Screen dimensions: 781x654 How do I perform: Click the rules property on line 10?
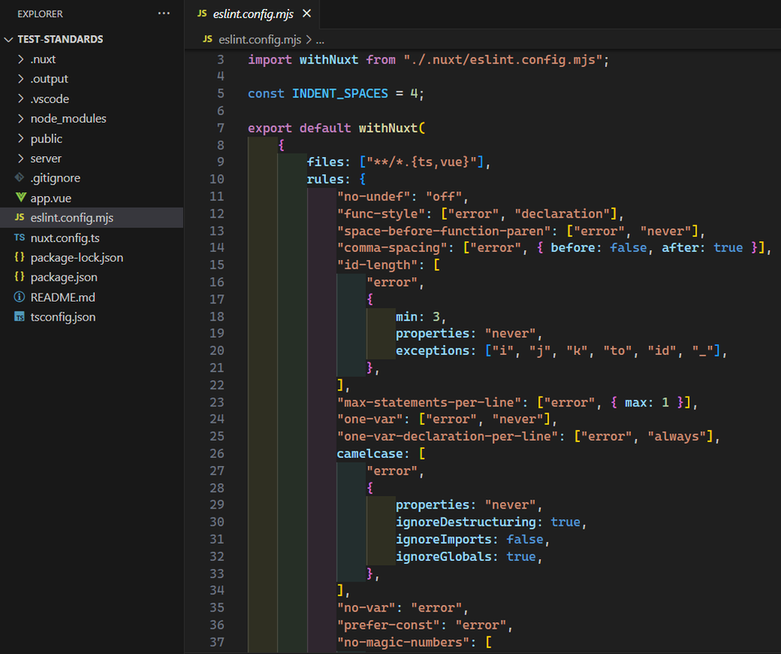(x=325, y=180)
